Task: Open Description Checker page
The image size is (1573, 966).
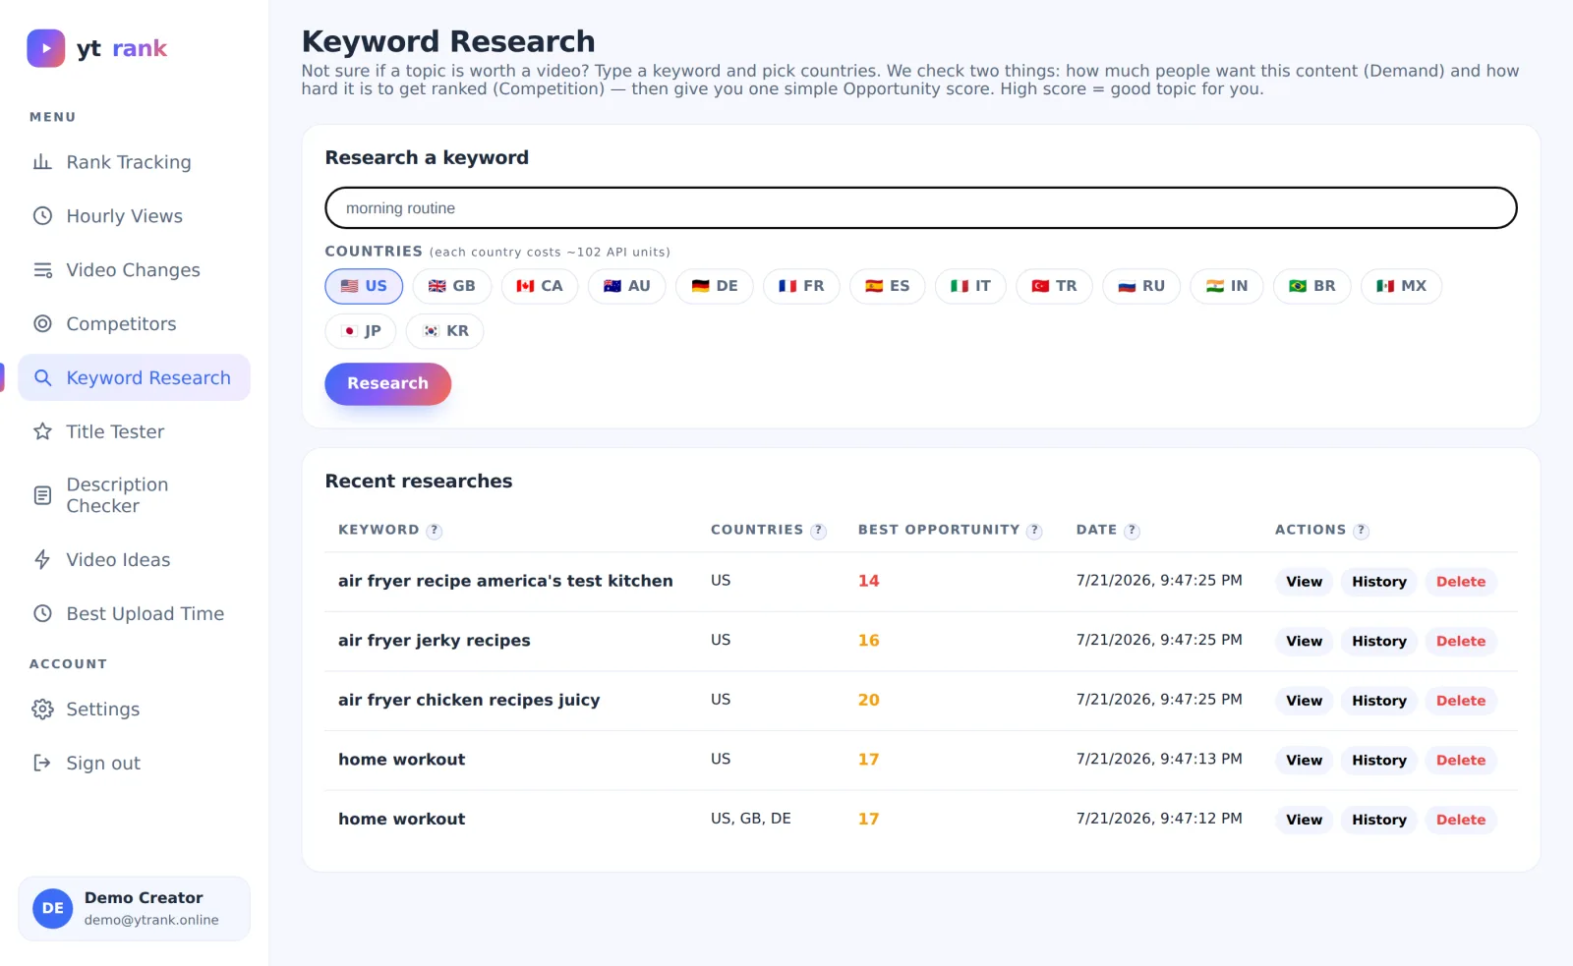Action: 134,495
